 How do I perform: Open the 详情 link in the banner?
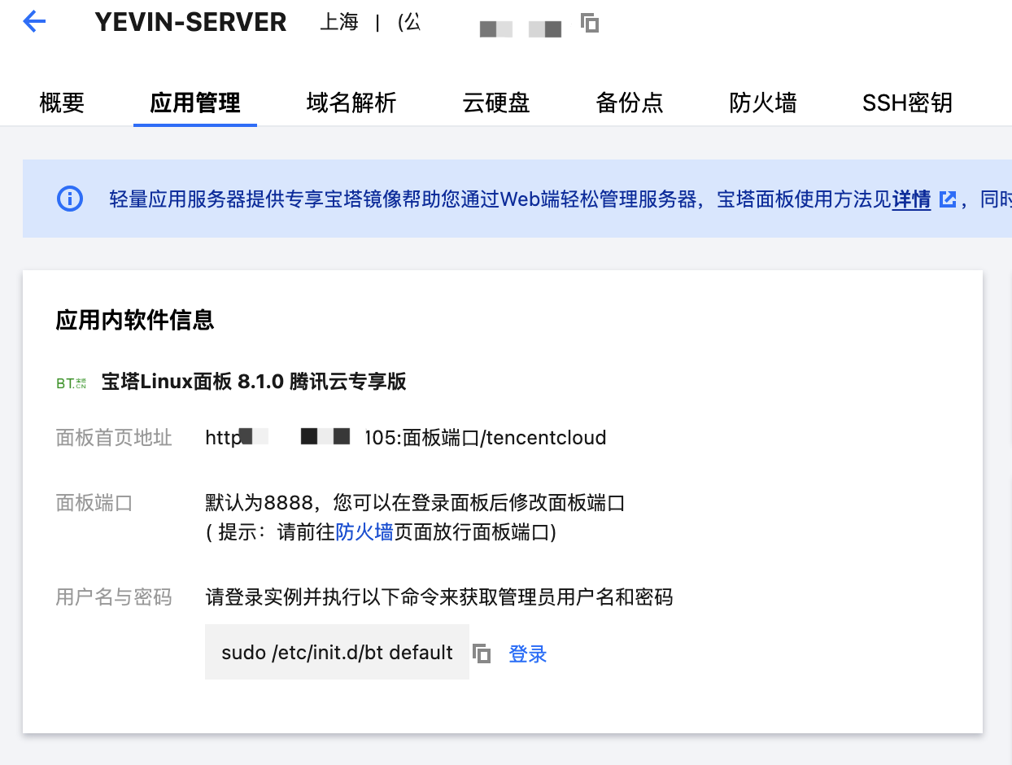click(x=911, y=199)
